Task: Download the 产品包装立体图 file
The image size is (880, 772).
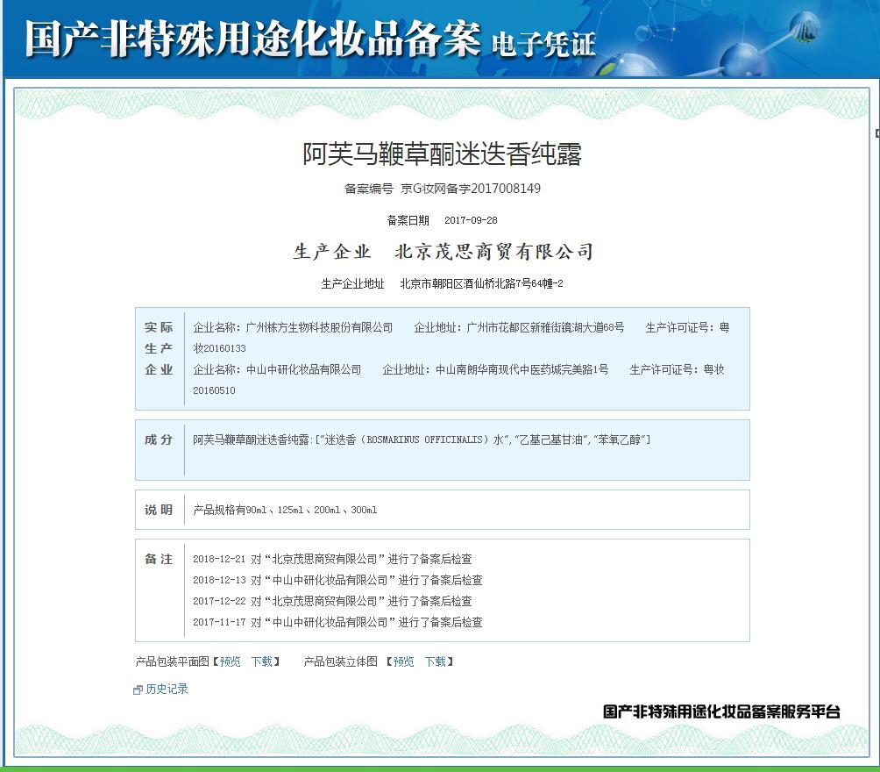Action: [x=436, y=661]
